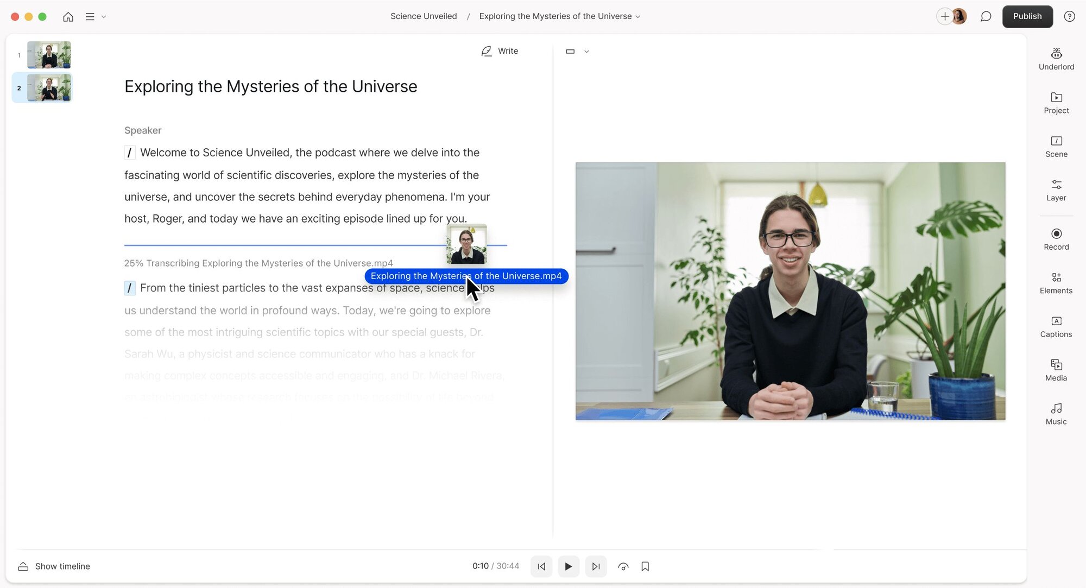Select the Record tool in the sidebar

(x=1056, y=238)
